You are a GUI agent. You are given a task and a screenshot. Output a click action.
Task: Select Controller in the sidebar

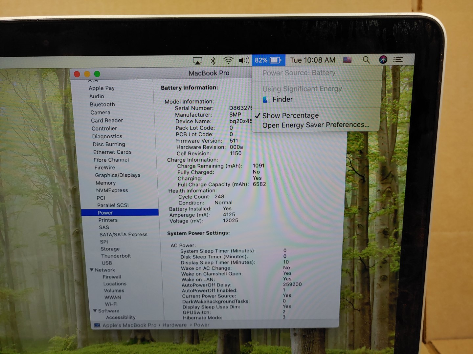tap(104, 128)
